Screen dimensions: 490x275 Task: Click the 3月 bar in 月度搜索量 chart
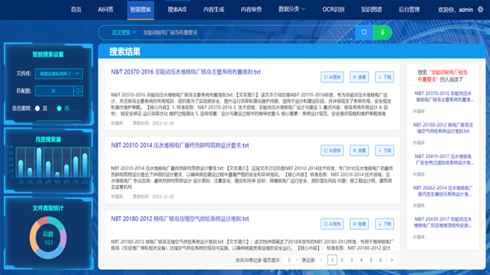coord(39,163)
